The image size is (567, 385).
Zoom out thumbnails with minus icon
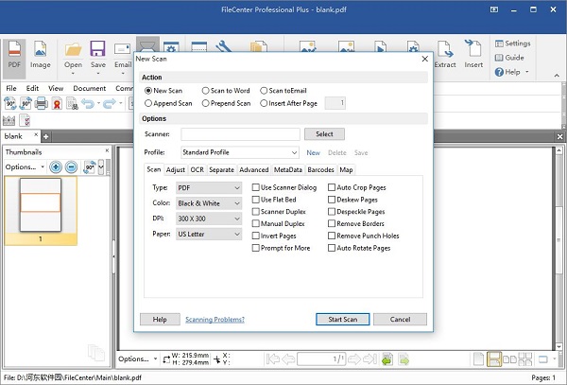[x=71, y=166]
